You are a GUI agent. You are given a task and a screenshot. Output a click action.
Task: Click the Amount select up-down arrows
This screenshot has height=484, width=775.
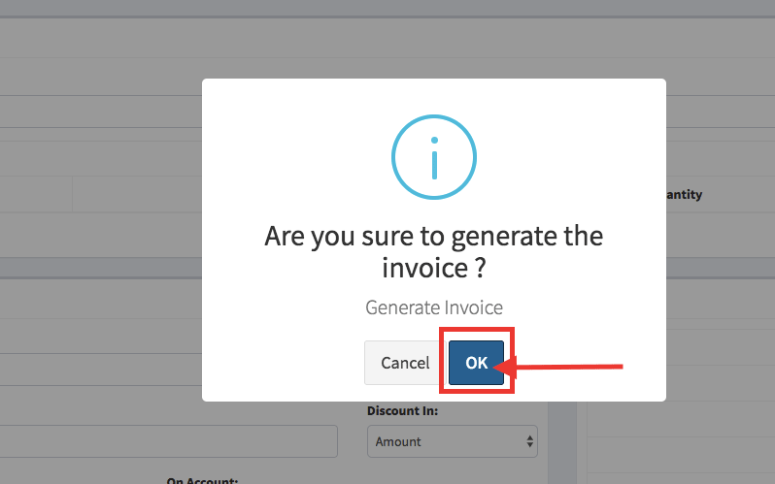click(x=530, y=441)
